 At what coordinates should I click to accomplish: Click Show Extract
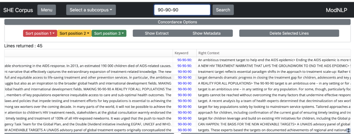157,33
